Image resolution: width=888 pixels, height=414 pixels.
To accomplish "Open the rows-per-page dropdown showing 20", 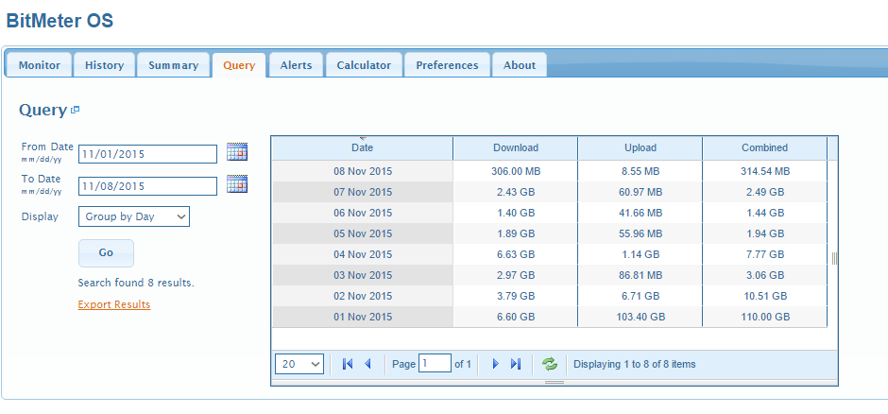I will (x=299, y=364).
